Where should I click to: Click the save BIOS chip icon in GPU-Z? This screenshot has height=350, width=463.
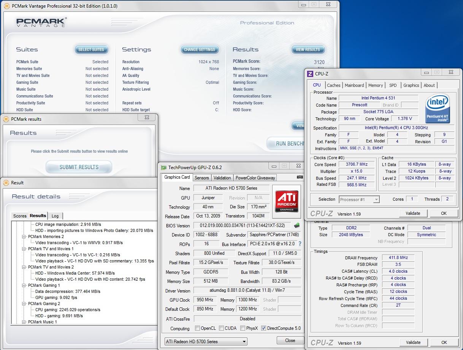(x=297, y=225)
